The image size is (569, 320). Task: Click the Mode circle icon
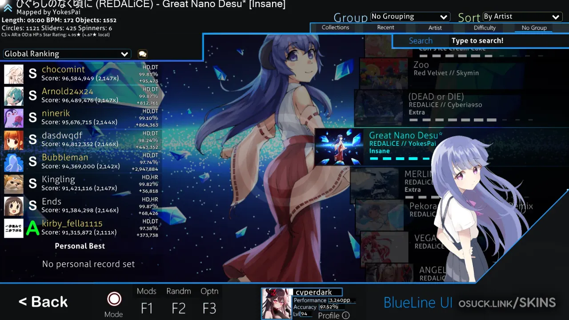click(114, 299)
